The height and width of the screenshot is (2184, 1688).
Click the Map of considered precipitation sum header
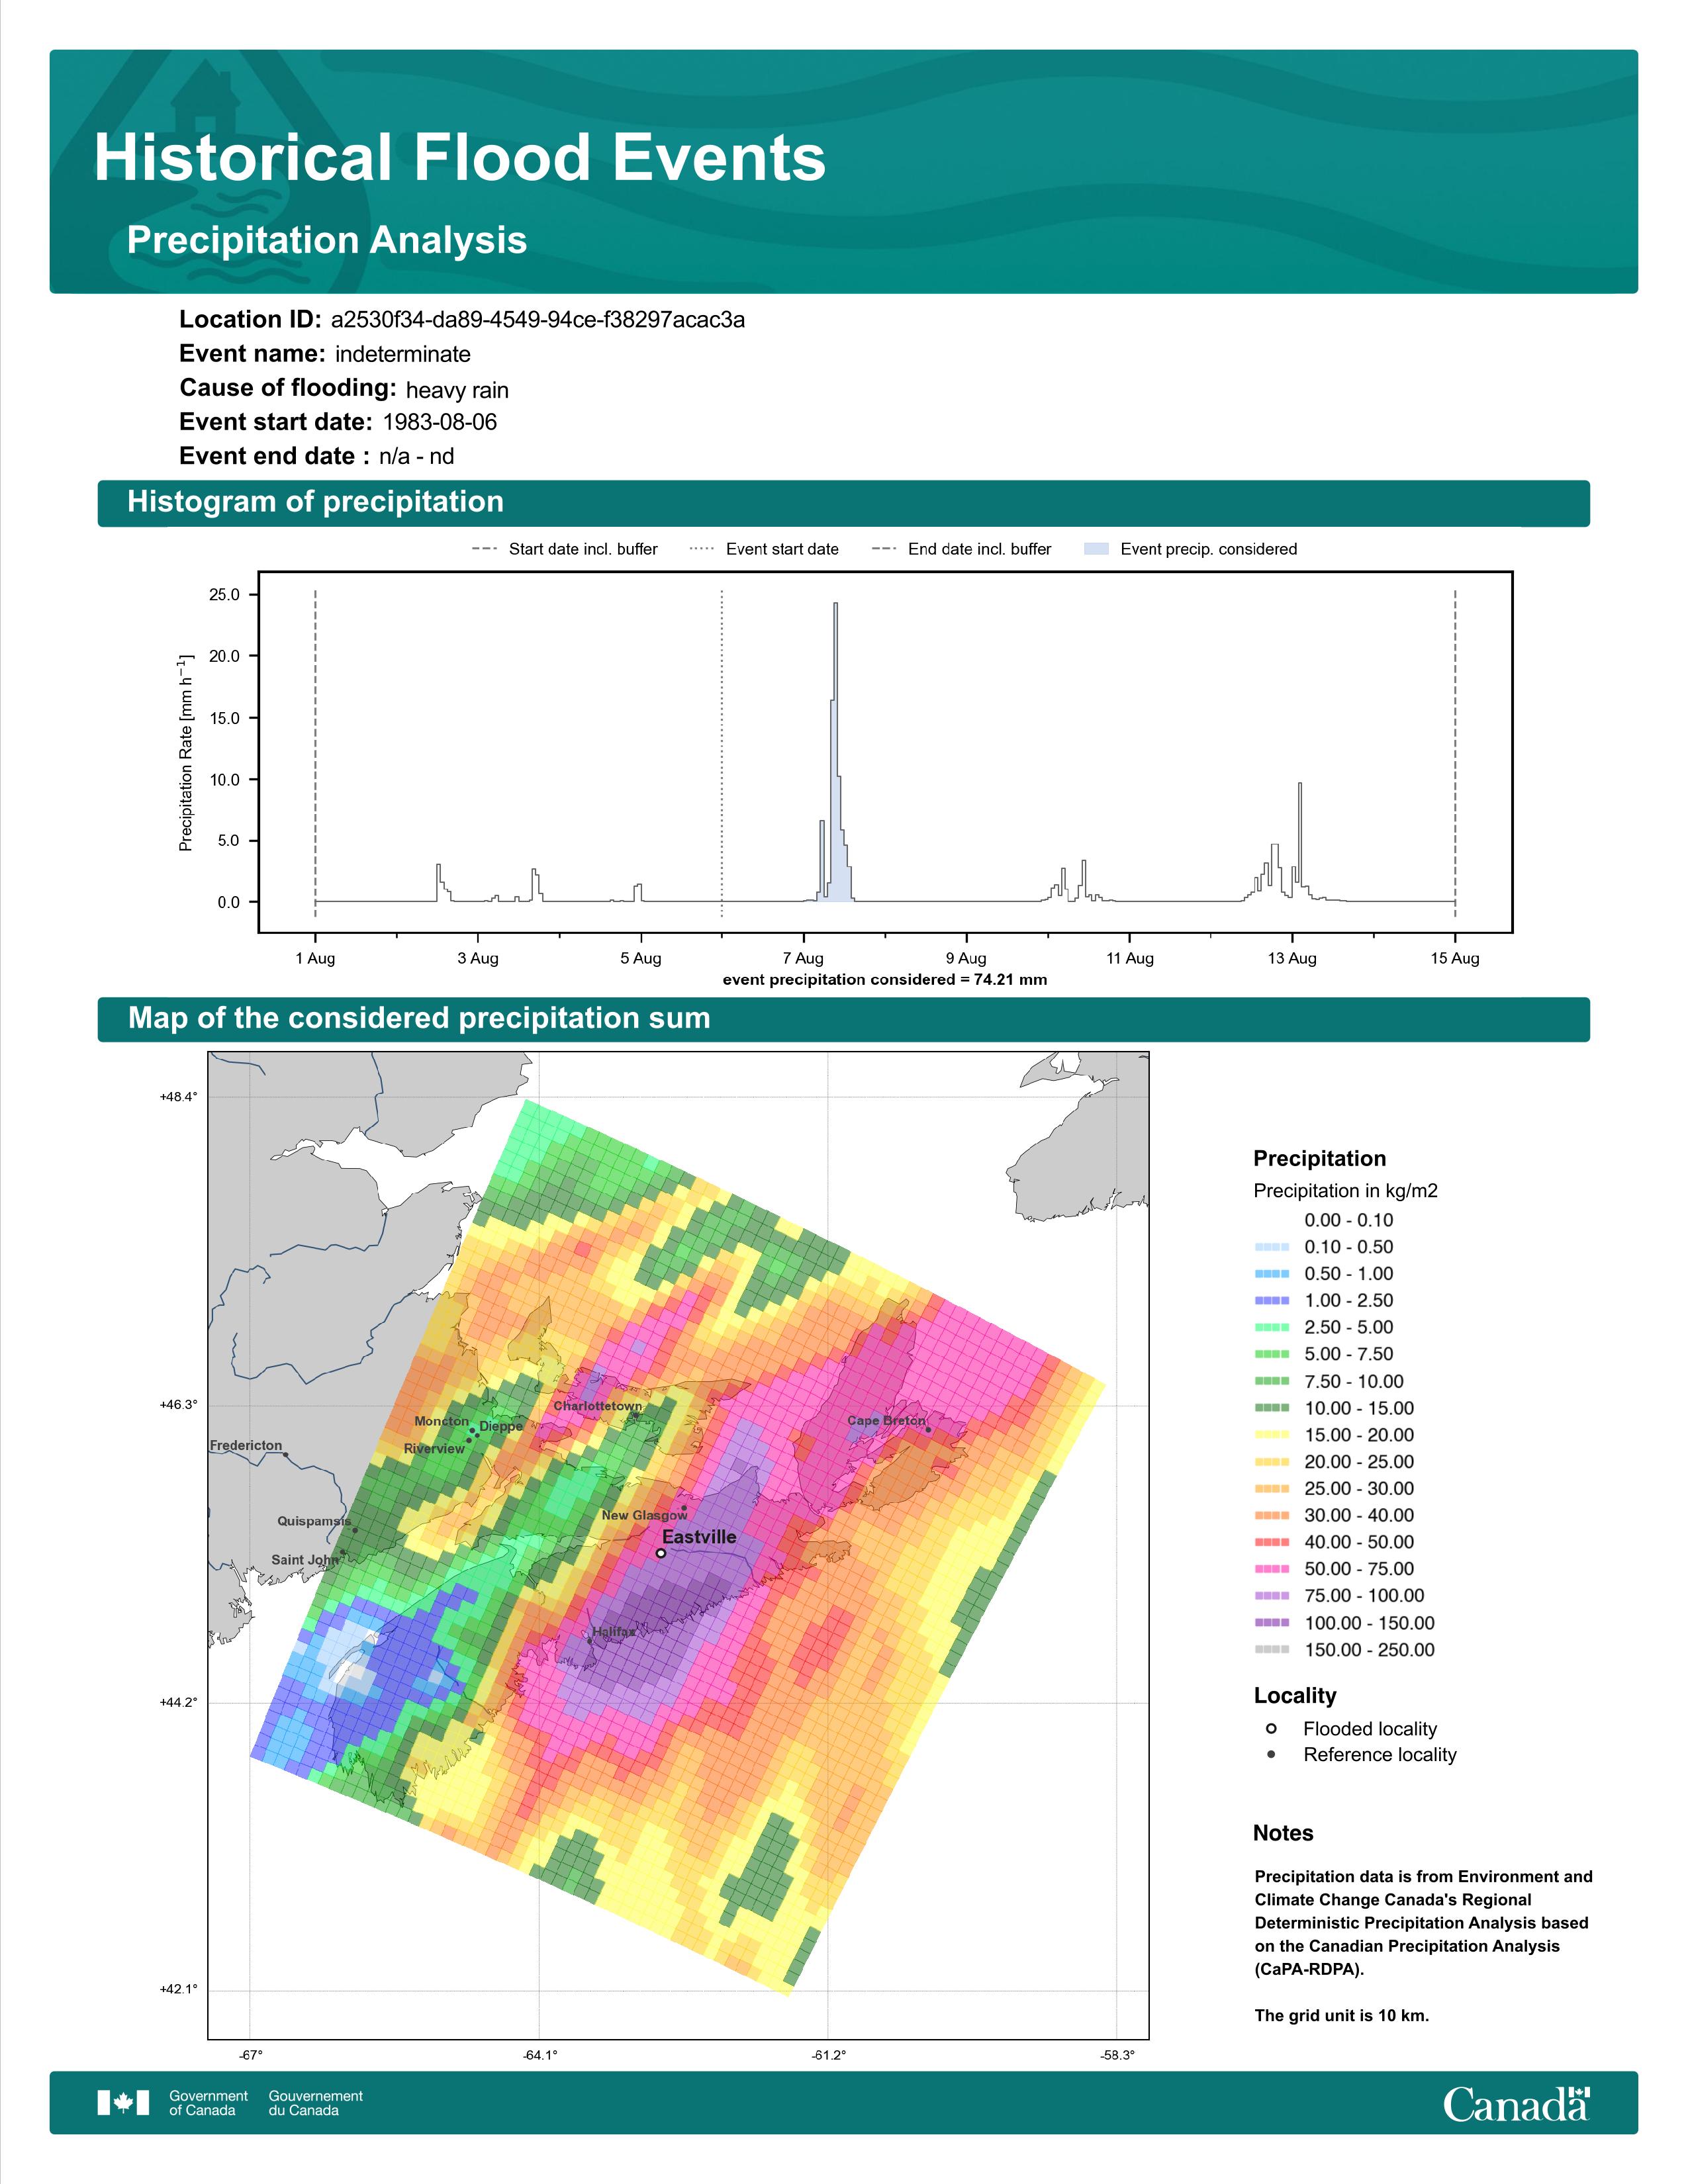pos(419,1018)
